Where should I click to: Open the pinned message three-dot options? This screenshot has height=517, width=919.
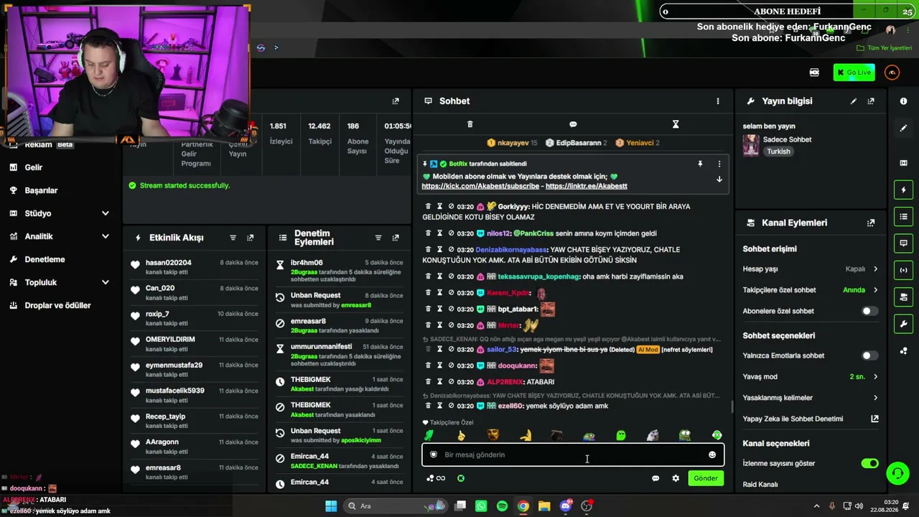pos(719,164)
